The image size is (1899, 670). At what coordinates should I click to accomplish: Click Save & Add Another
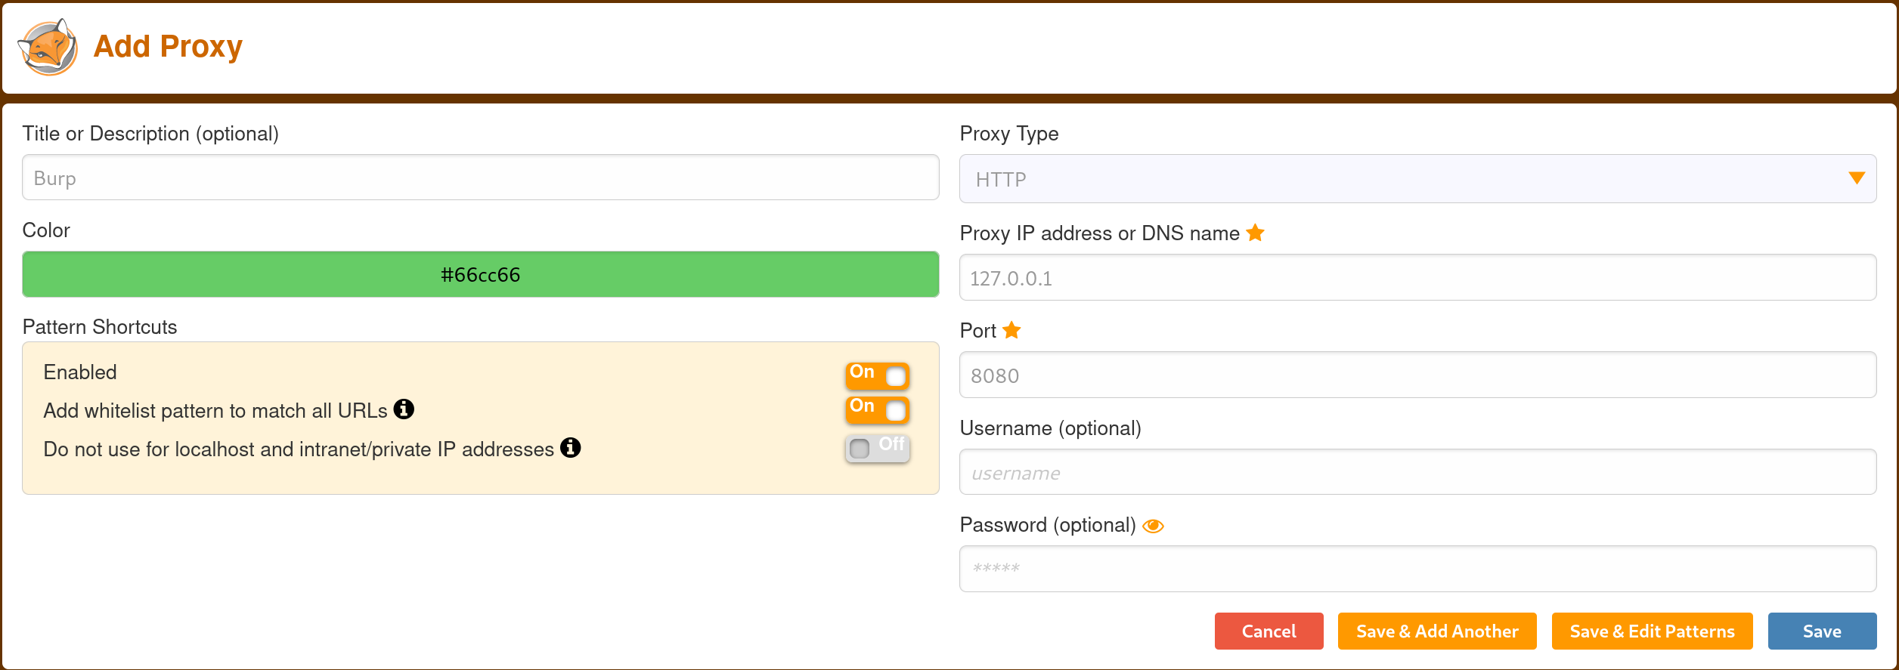tap(1437, 631)
